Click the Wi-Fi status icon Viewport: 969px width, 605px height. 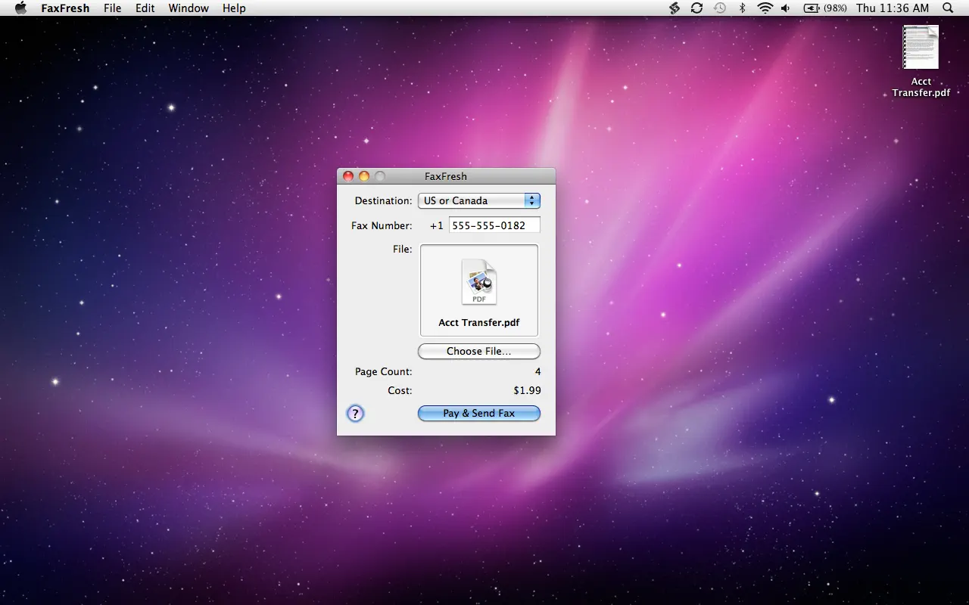click(765, 8)
